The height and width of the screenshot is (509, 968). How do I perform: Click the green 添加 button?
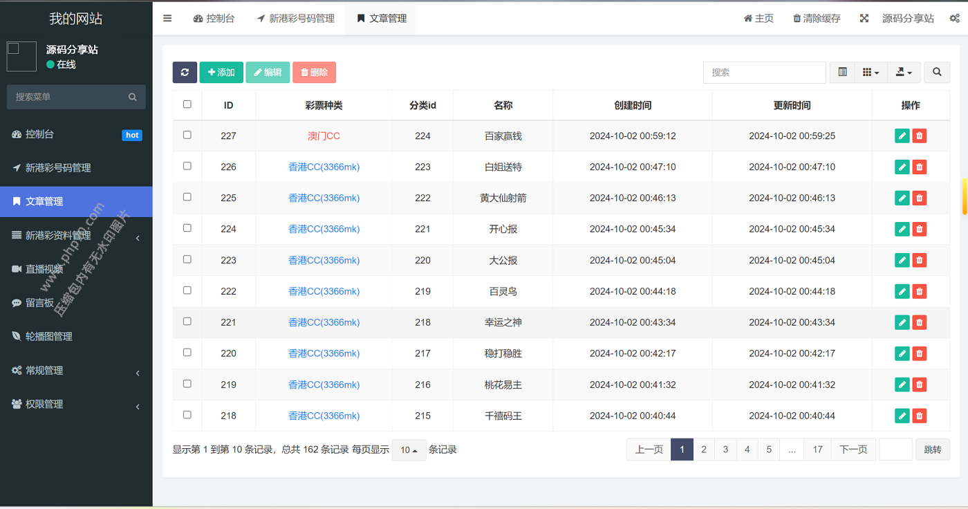(221, 72)
